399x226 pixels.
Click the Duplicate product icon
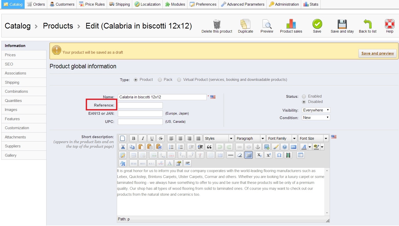[x=245, y=24]
